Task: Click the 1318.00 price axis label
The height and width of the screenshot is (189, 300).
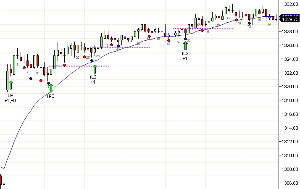Action: click(289, 100)
